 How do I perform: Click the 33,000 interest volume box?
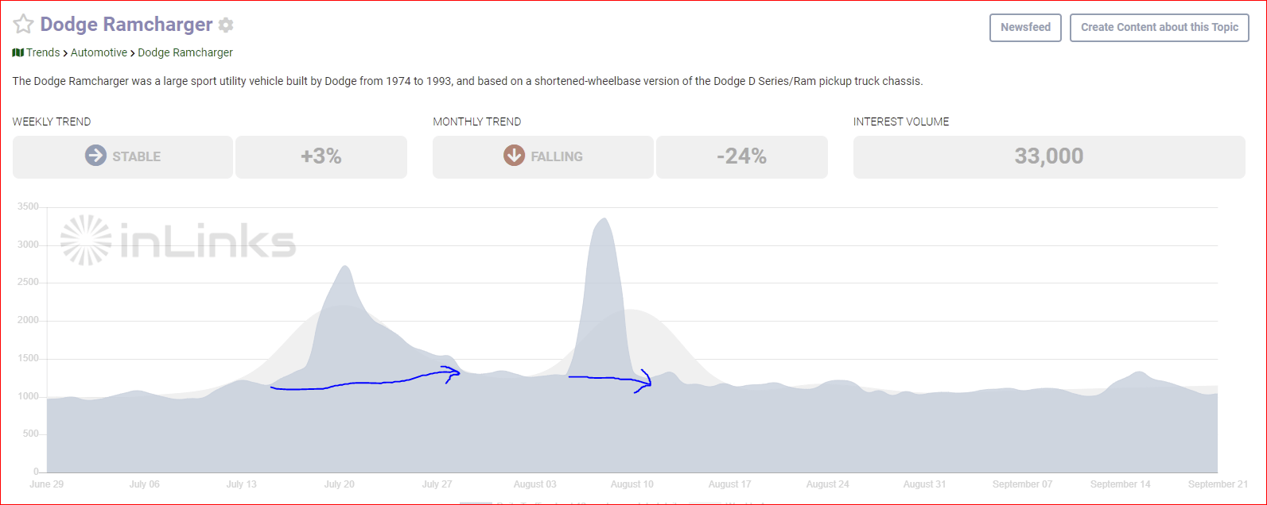click(1049, 156)
